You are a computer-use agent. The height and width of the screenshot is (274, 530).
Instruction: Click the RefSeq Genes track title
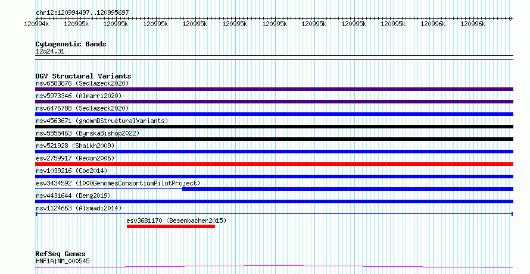coord(61,254)
